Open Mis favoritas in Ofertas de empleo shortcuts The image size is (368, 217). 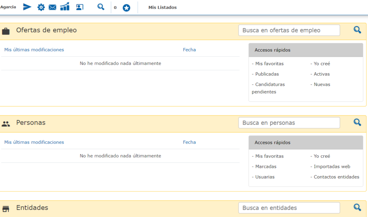tap(270, 64)
